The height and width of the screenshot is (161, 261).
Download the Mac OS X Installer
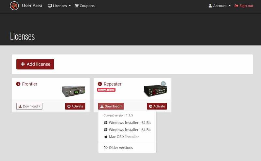[127, 137]
